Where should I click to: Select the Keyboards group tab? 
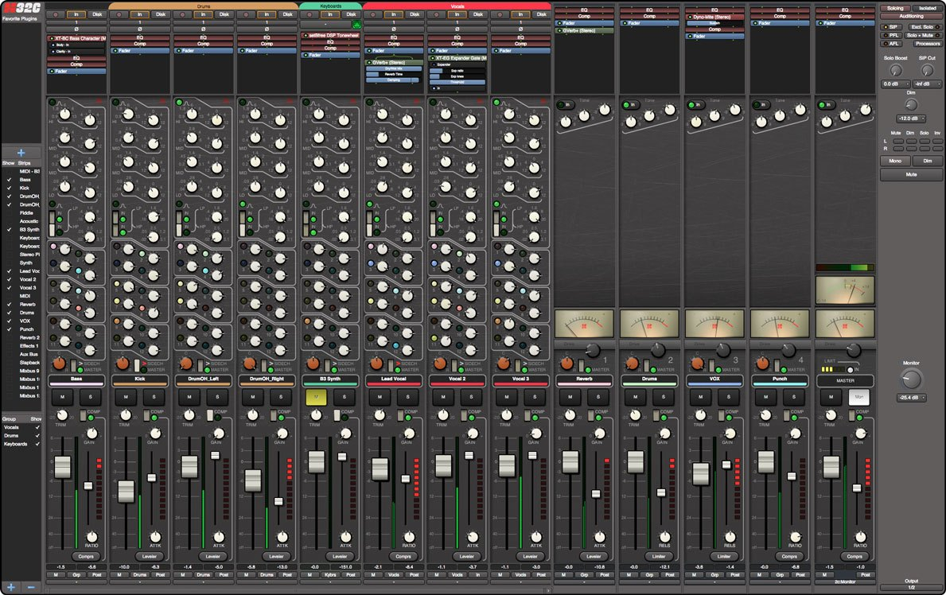330,6
